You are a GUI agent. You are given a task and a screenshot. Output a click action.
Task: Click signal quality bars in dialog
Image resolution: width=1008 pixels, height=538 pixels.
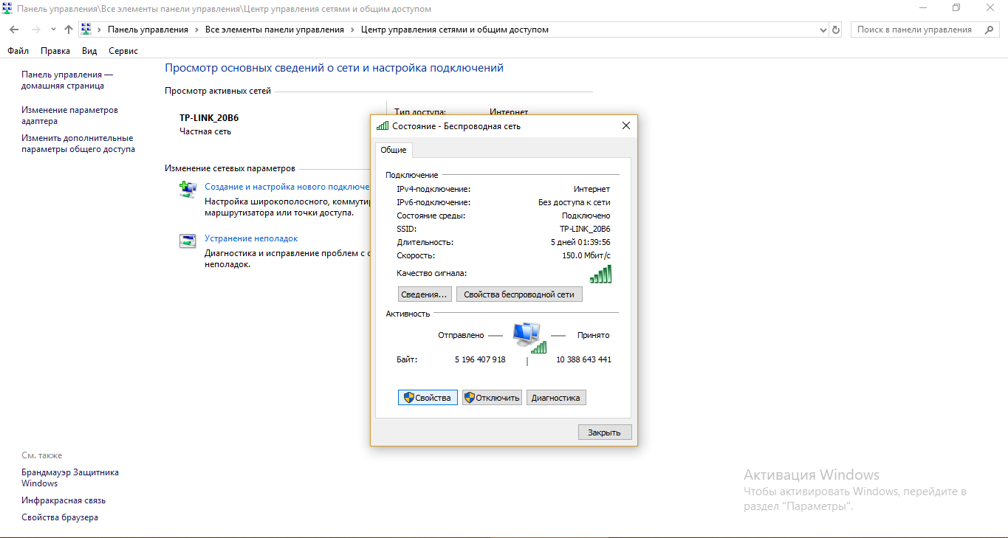coord(600,274)
